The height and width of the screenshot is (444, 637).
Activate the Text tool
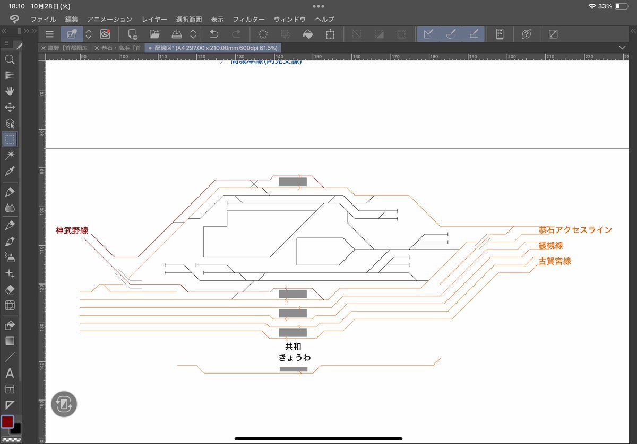coord(10,373)
